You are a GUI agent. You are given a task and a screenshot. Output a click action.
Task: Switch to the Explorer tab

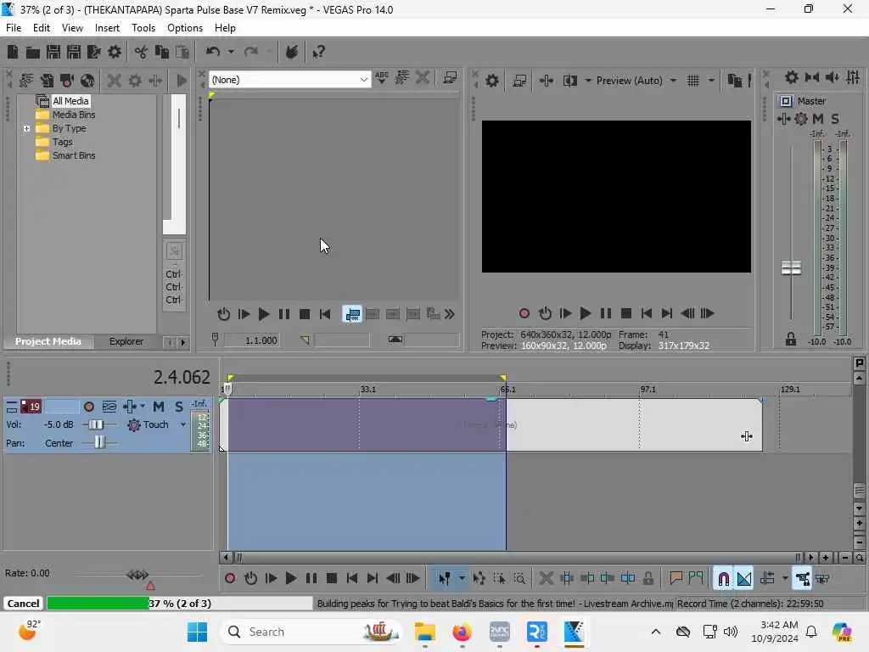coord(126,341)
